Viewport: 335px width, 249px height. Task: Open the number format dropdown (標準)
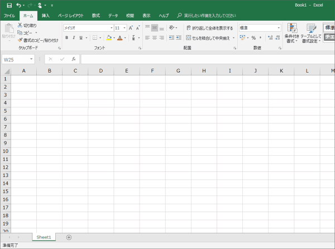point(279,27)
